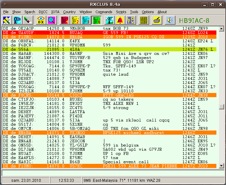Click the RL3DX YJ0MM spot row
This screenshot has height=185, width=226.
109,62
